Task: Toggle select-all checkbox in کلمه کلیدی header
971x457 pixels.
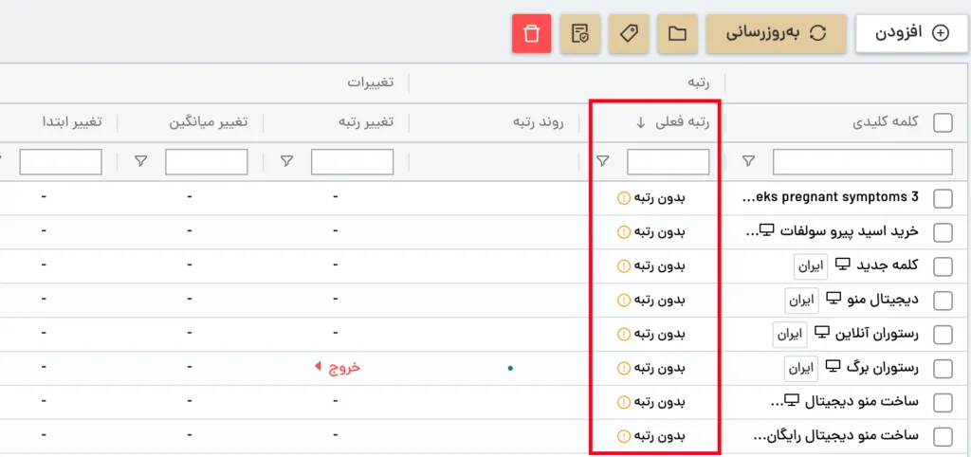Action: click(x=943, y=122)
